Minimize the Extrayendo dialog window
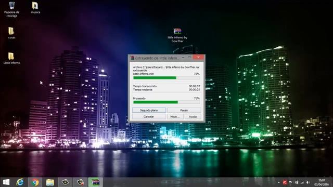The image size is (333, 187). [183, 58]
